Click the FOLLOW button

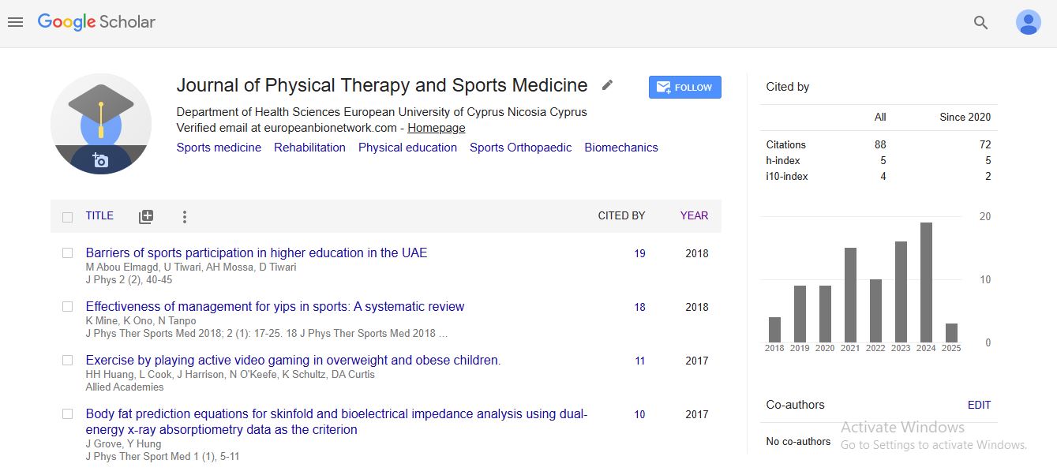pos(684,88)
